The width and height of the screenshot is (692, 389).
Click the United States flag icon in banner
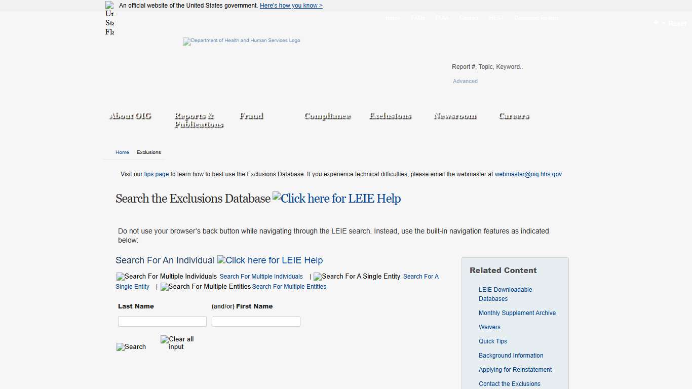[x=109, y=6]
